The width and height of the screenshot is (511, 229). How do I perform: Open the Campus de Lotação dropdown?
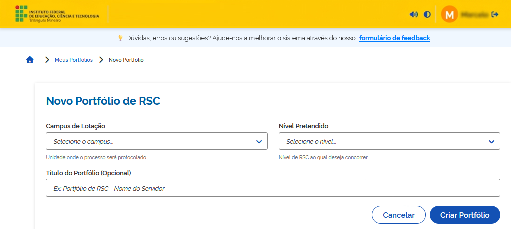click(150, 141)
